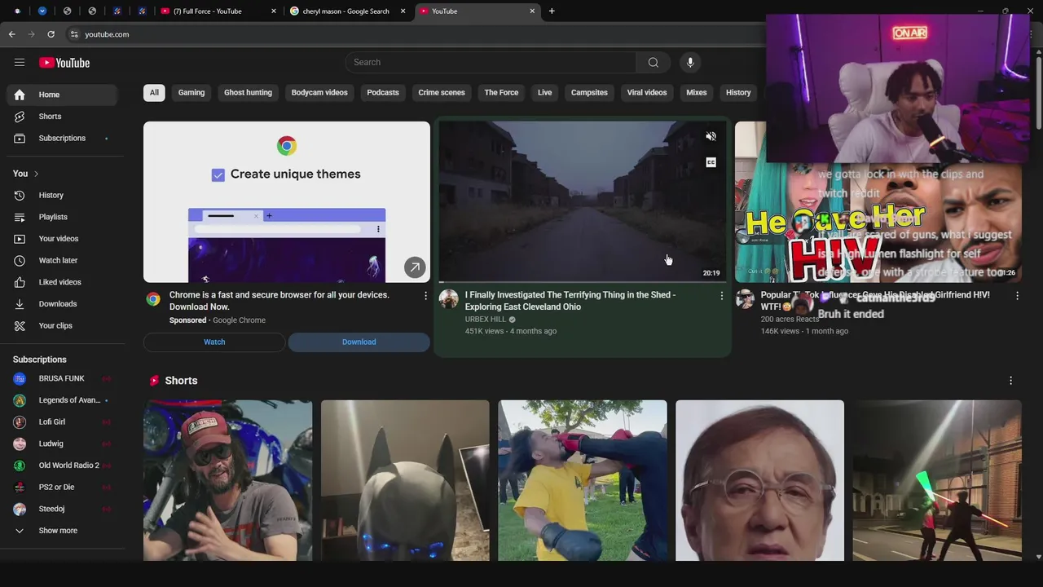Viewport: 1043px width, 587px height.
Task: Click the Download button on Chrome ad
Action: click(359, 342)
